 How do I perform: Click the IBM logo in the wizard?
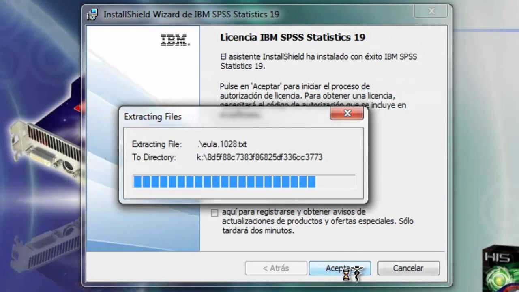[175, 40]
